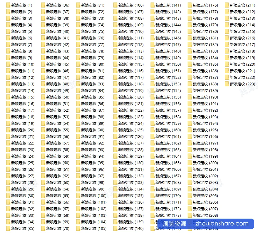Screen dimensions: 258x233
Task: Click the folder icon for 新娘定妆 (211)
Action: click(x=227, y=5)
